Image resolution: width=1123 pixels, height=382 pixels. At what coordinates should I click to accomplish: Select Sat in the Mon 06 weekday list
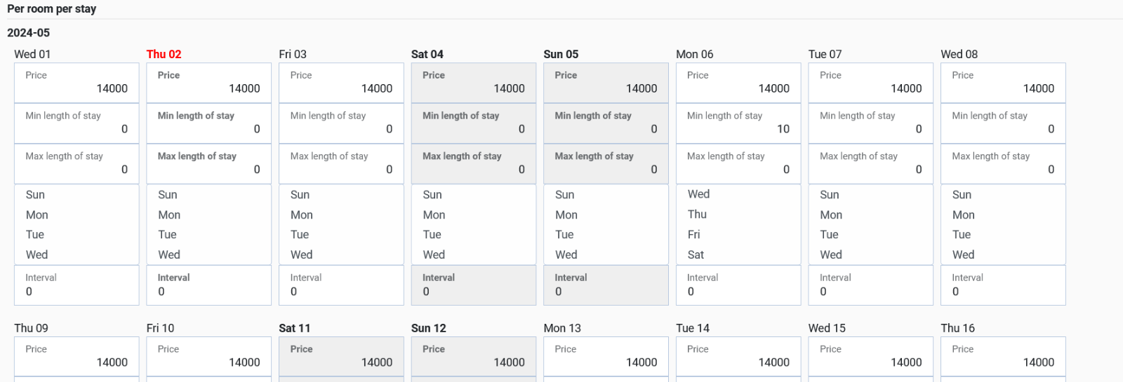coord(696,254)
